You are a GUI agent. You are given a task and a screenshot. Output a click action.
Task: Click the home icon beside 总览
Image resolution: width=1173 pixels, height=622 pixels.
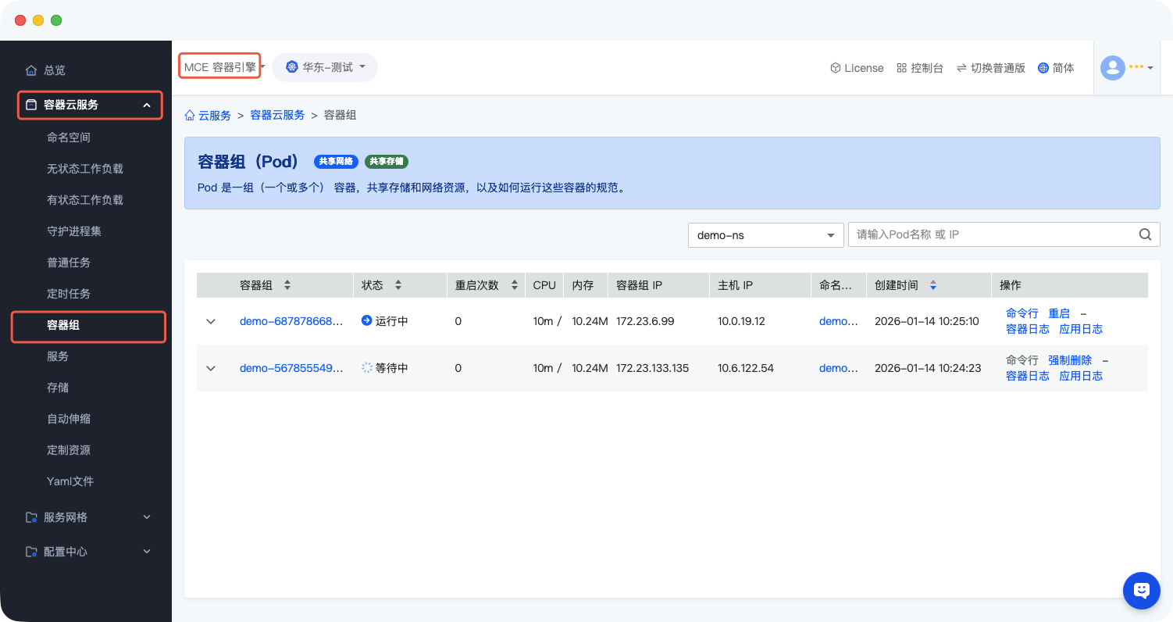pyautogui.click(x=31, y=70)
